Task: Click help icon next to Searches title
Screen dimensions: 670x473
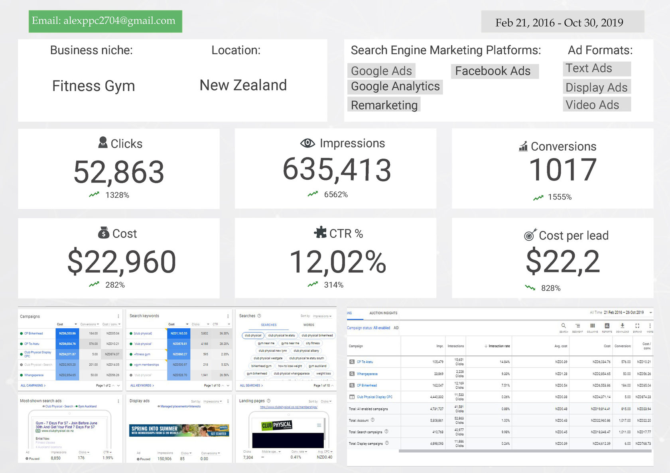Action: point(259,316)
